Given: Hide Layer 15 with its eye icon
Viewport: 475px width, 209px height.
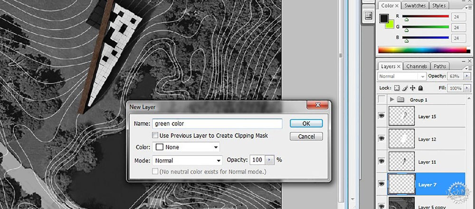Looking at the screenshot, I should point(382,116).
